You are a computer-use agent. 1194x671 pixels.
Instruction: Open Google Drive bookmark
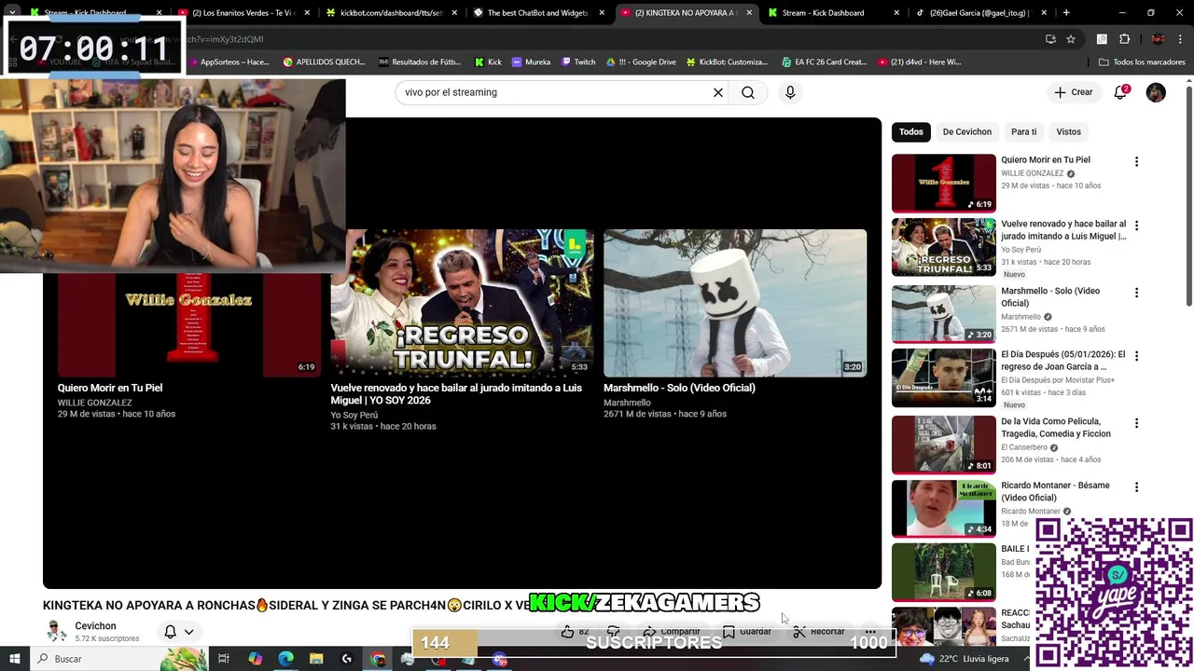pos(641,62)
